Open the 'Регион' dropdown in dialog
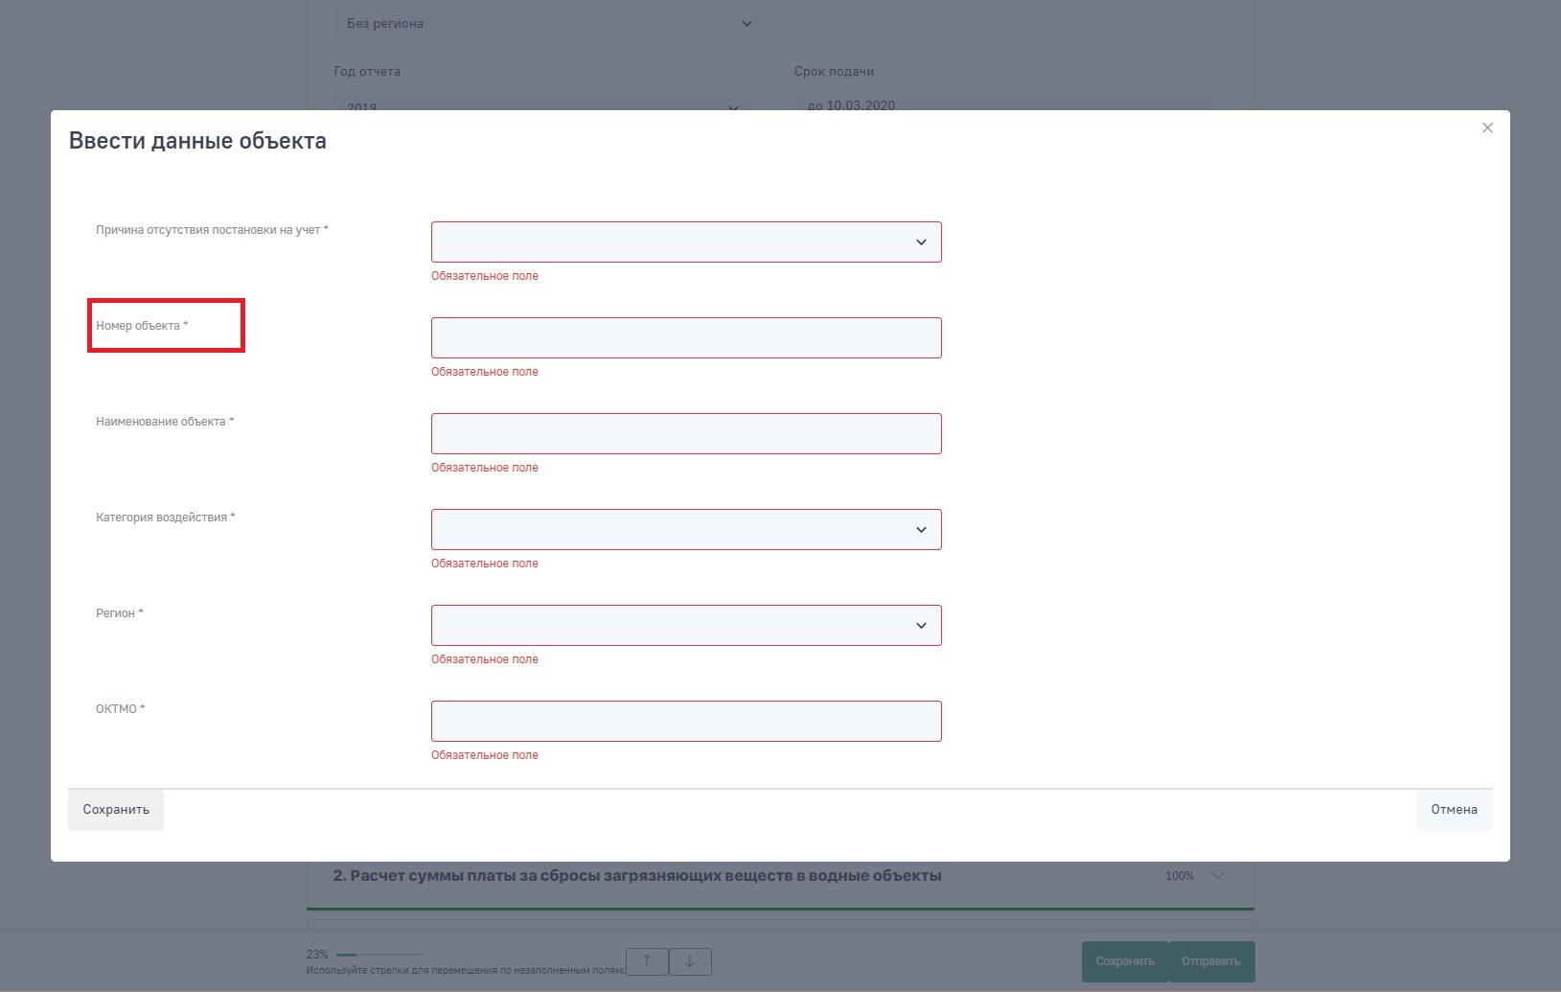This screenshot has height=992, width=1561. pyautogui.click(x=686, y=626)
